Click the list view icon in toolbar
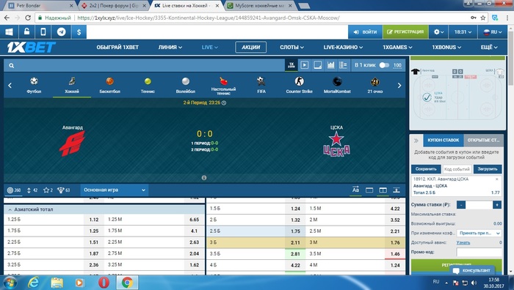This screenshot has width=514, height=290. pyautogui.click(x=343, y=65)
